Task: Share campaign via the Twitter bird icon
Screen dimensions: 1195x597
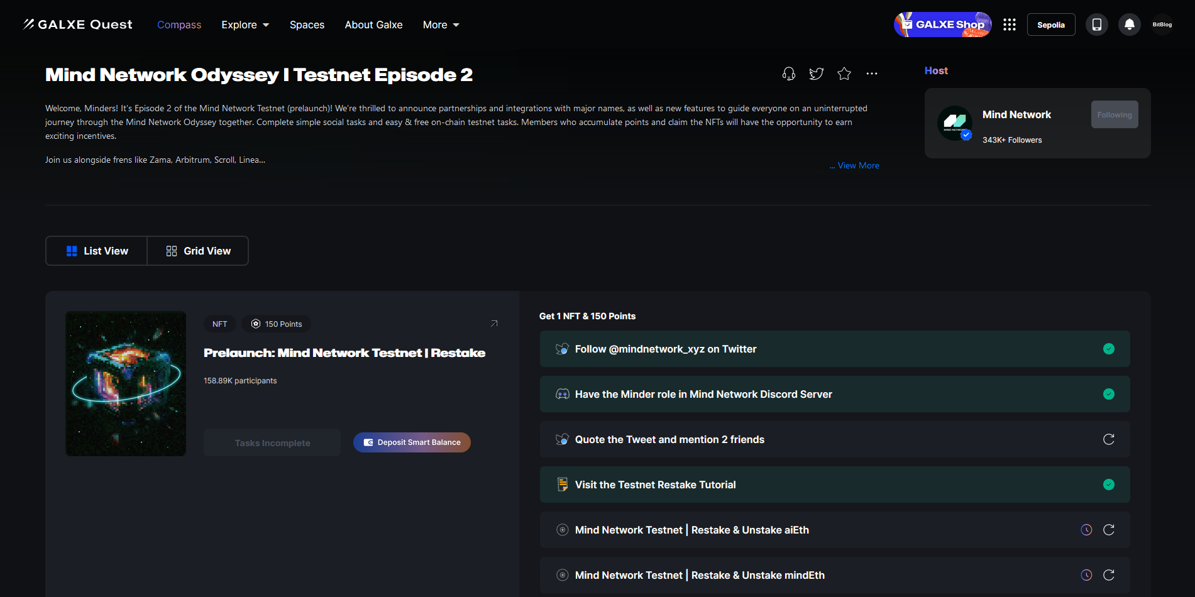Action: coord(816,74)
